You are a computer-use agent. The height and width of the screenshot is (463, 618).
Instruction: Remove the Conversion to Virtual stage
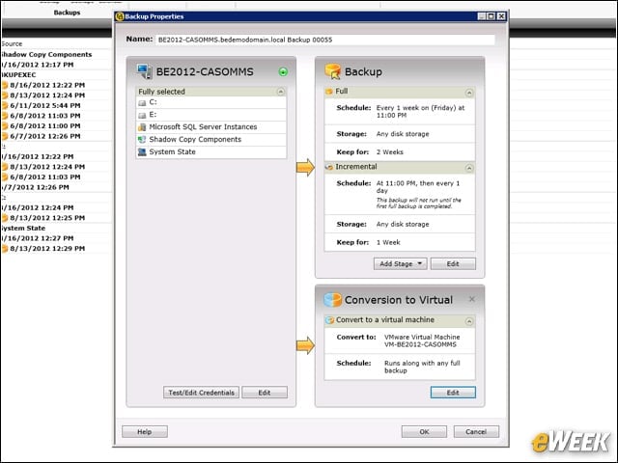click(x=472, y=299)
